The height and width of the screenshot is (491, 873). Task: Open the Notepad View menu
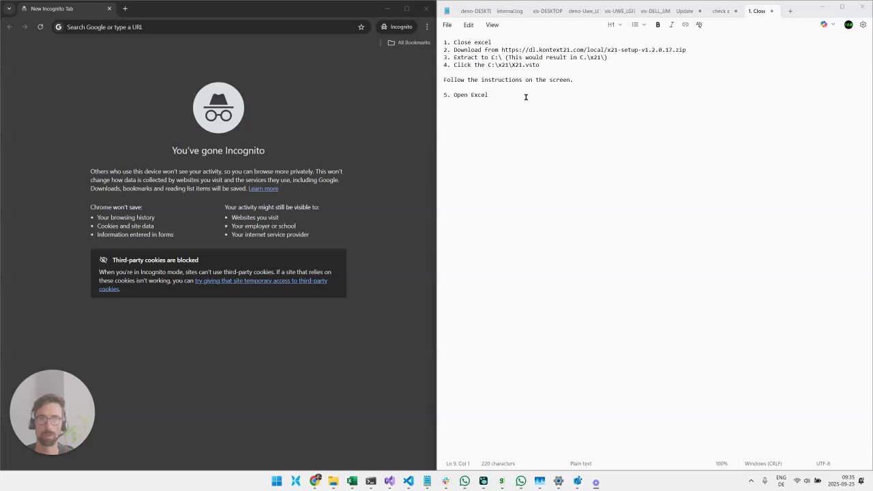[492, 25]
